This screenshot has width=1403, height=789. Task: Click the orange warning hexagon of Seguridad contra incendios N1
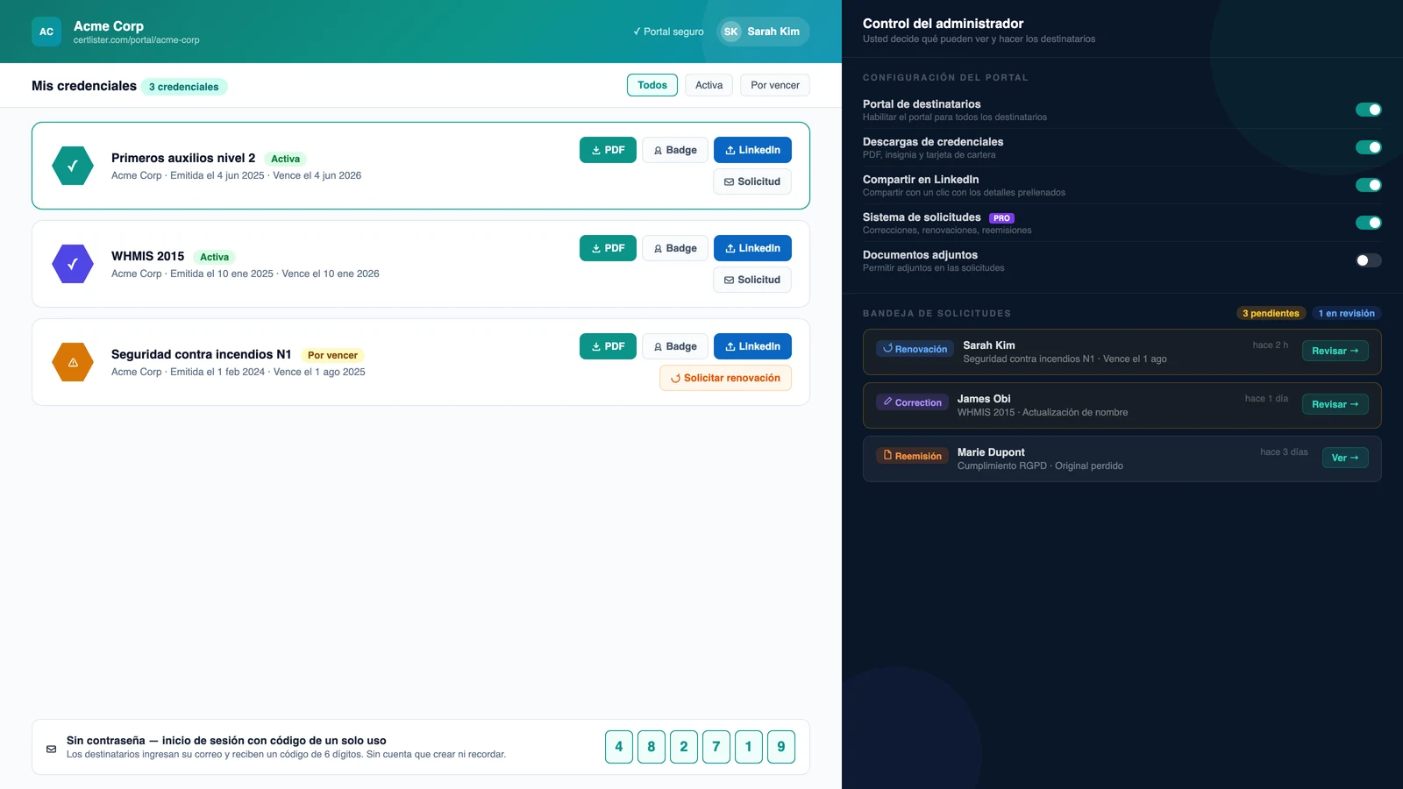[x=73, y=362]
